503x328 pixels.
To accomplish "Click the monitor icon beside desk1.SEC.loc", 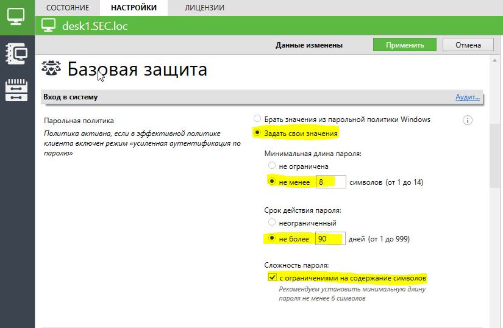I will [x=48, y=26].
